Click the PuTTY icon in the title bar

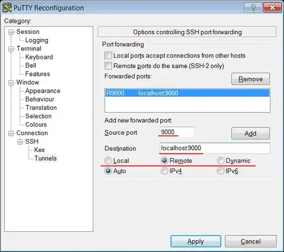tap(7, 8)
